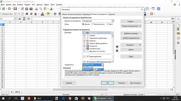181x101 pixels.
Task: Open the Изменить dropdown button
Action: (131, 45)
